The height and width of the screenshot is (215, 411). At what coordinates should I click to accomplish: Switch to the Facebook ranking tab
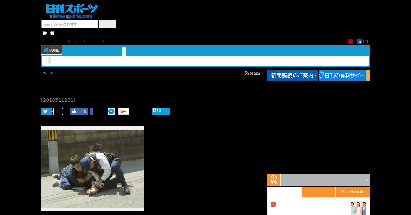click(x=352, y=192)
